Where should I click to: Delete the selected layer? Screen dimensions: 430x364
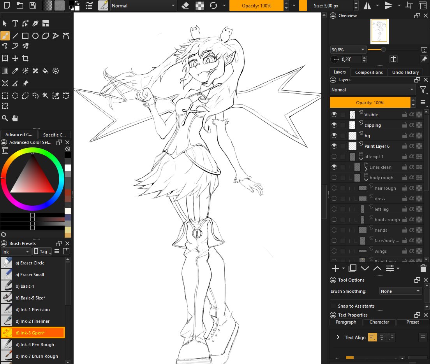click(x=423, y=268)
